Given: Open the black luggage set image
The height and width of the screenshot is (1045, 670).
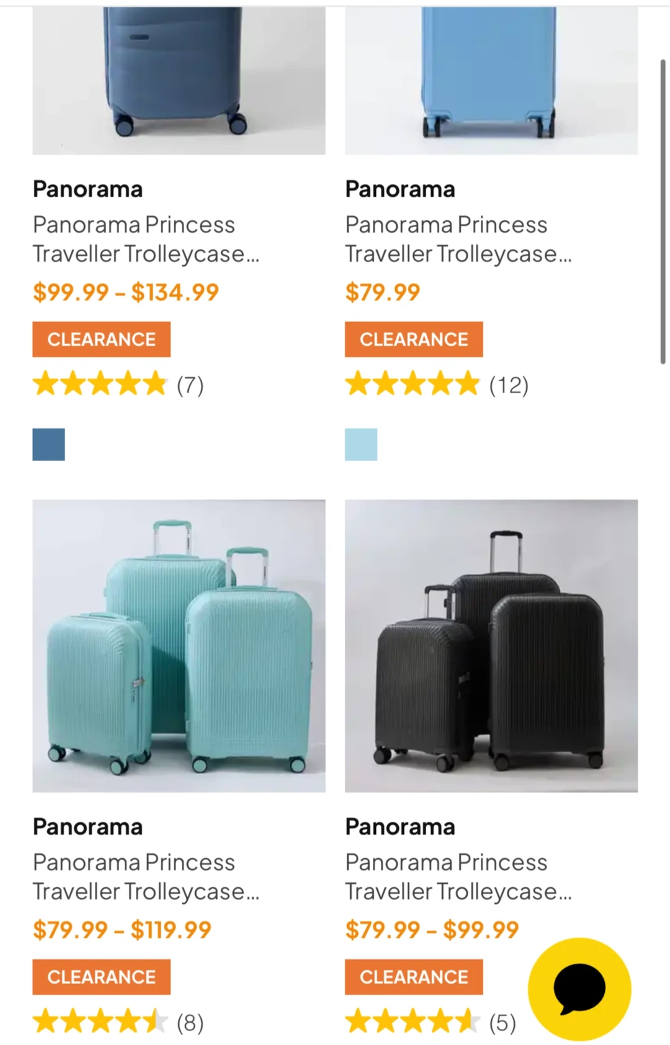Looking at the screenshot, I should pyautogui.click(x=491, y=645).
